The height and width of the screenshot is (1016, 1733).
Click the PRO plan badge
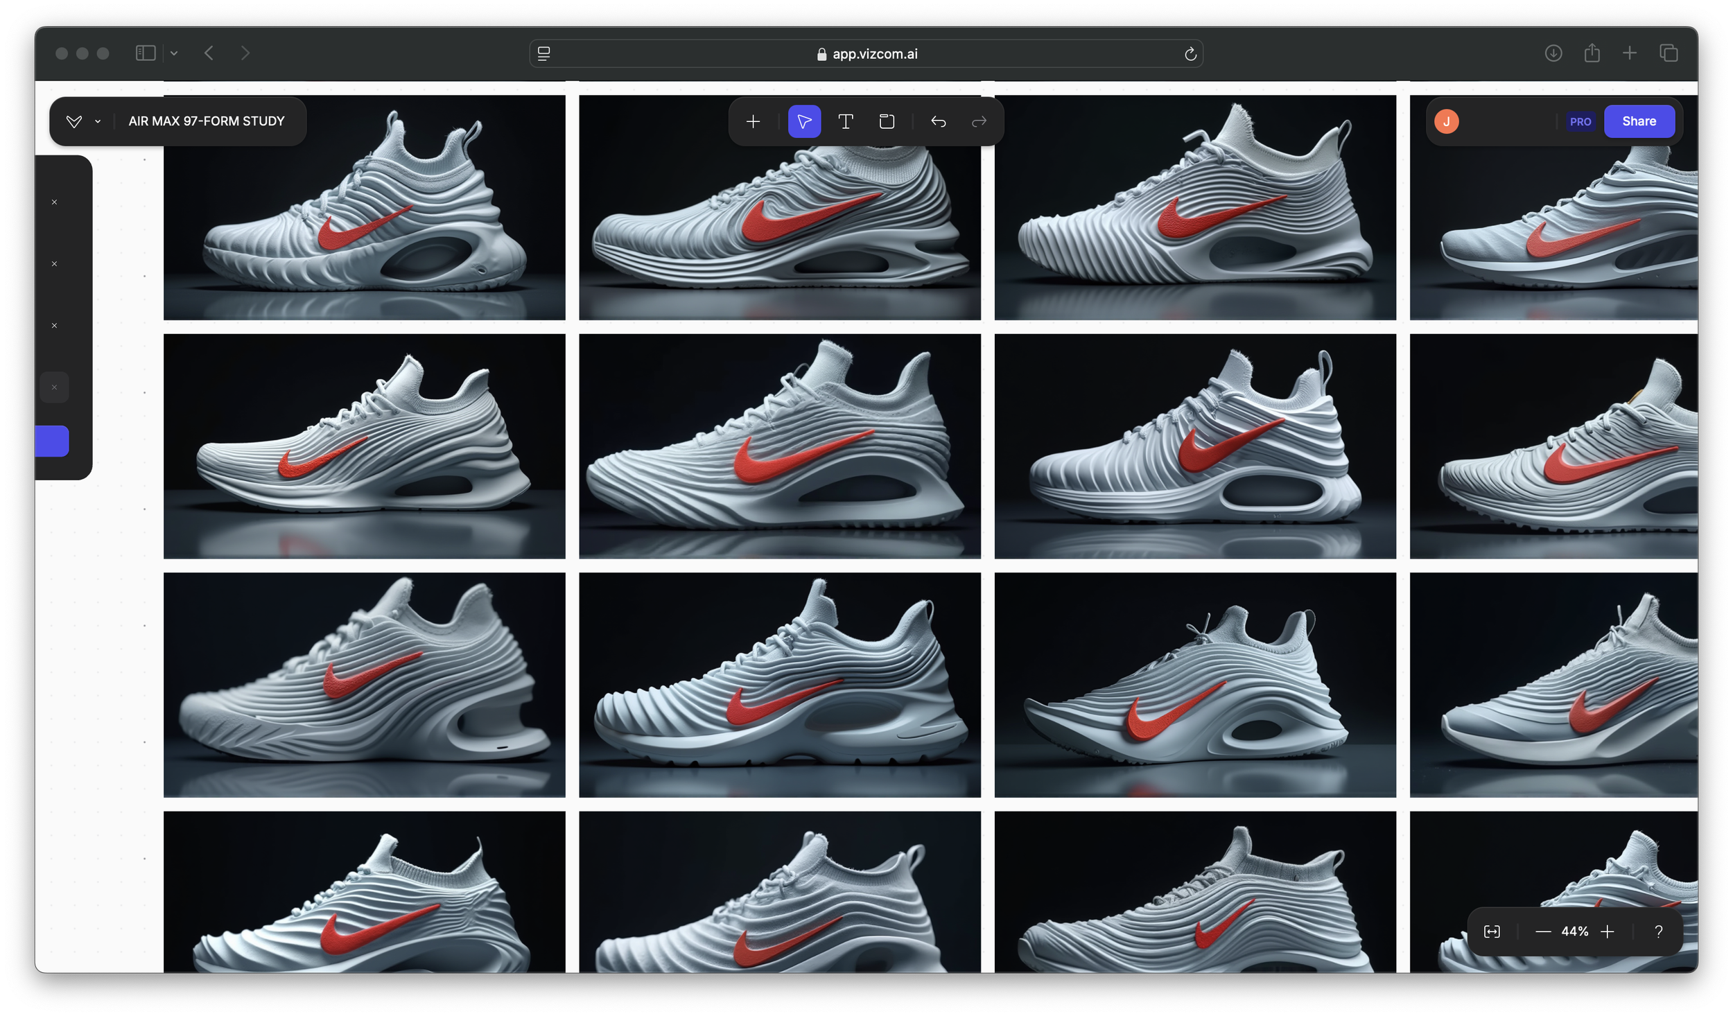(1580, 121)
